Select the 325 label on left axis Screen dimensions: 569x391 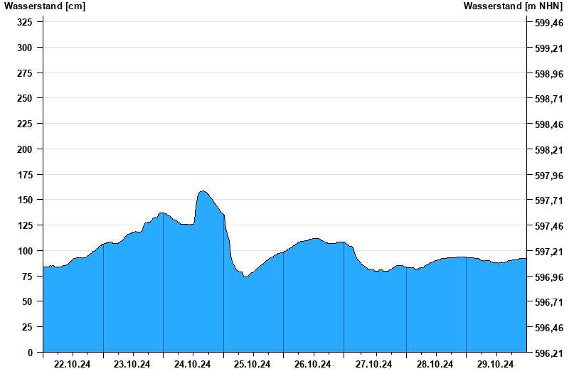[x=25, y=22]
